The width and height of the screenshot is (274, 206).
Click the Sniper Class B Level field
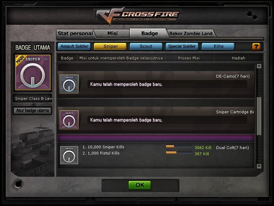tap(33, 99)
